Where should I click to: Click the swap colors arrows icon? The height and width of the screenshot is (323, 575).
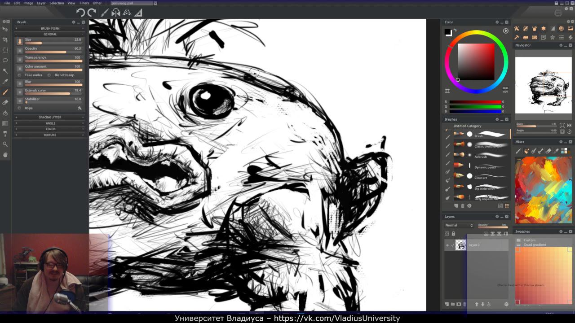click(455, 30)
